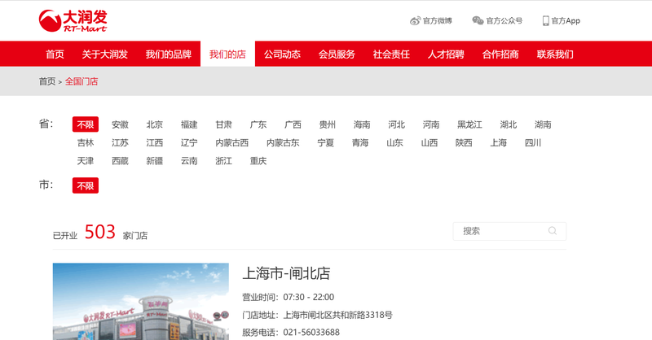Filter stores by 宁夏

coord(325,143)
